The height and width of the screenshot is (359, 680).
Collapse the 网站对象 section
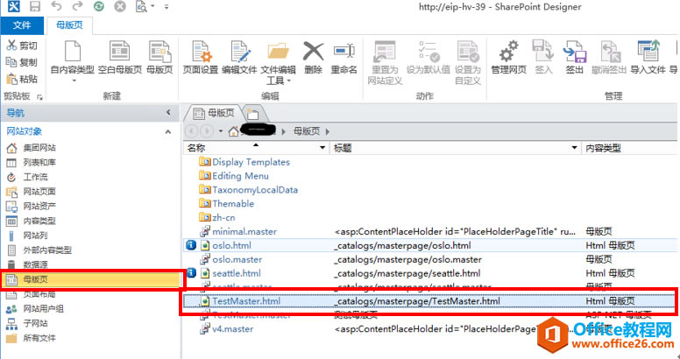click(168, 131)
